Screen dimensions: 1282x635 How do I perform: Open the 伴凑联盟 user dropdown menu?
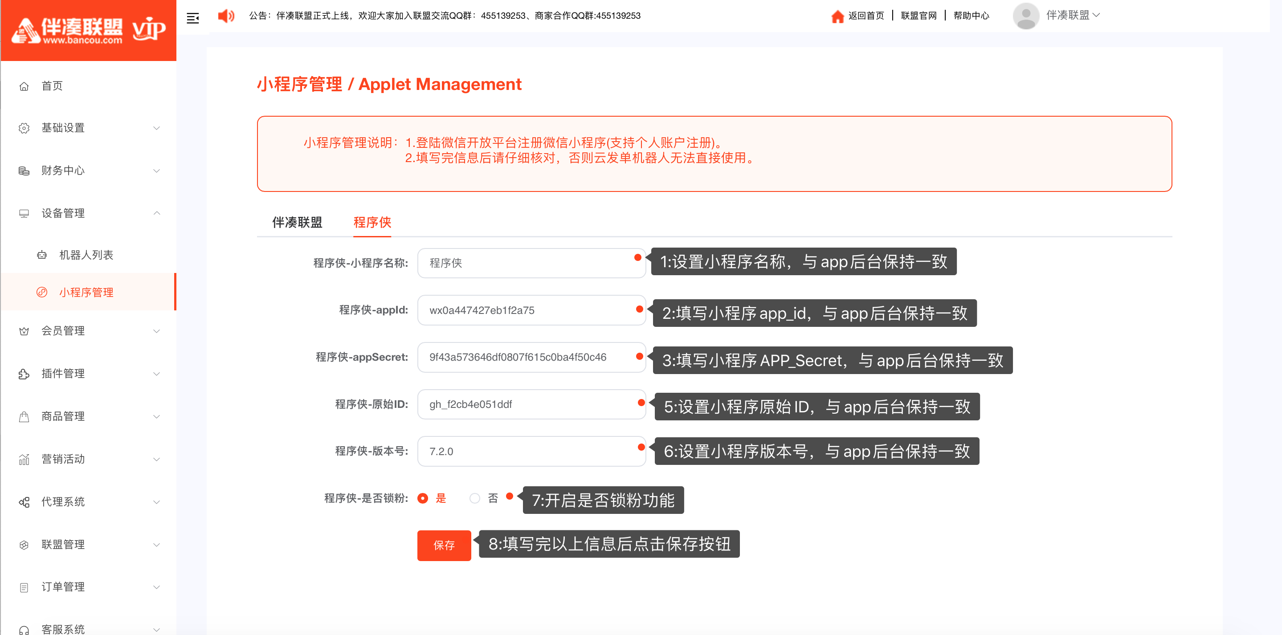[x=1073, y=16]
